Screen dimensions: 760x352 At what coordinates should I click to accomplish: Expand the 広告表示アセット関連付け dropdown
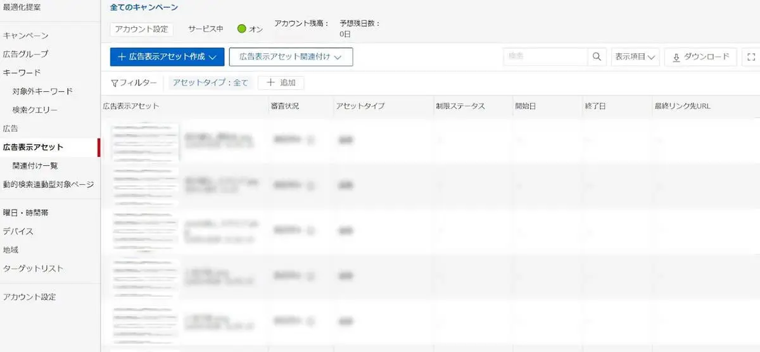click(291, 56)
